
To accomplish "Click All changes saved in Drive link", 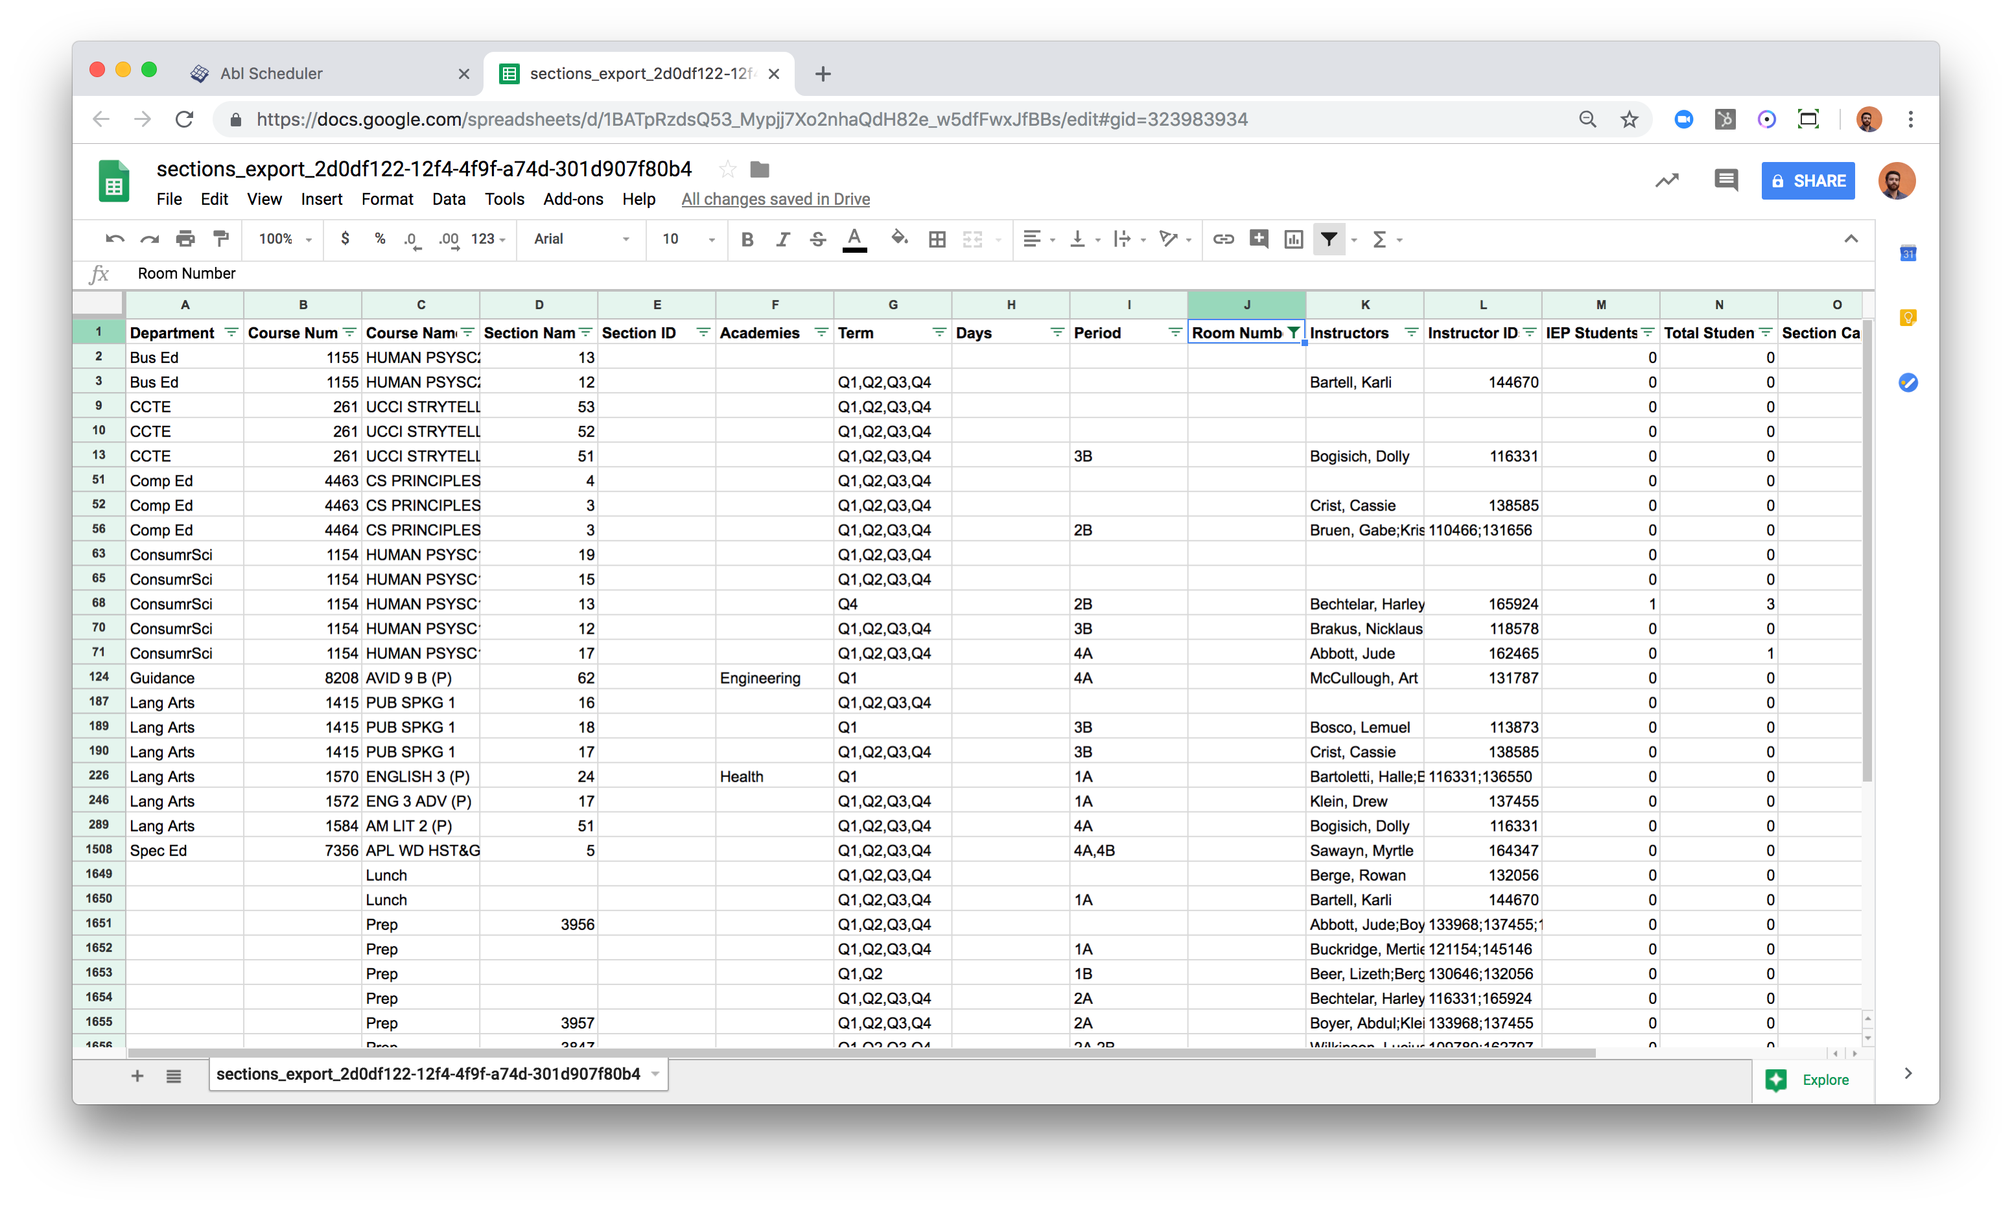I will 775,200.
